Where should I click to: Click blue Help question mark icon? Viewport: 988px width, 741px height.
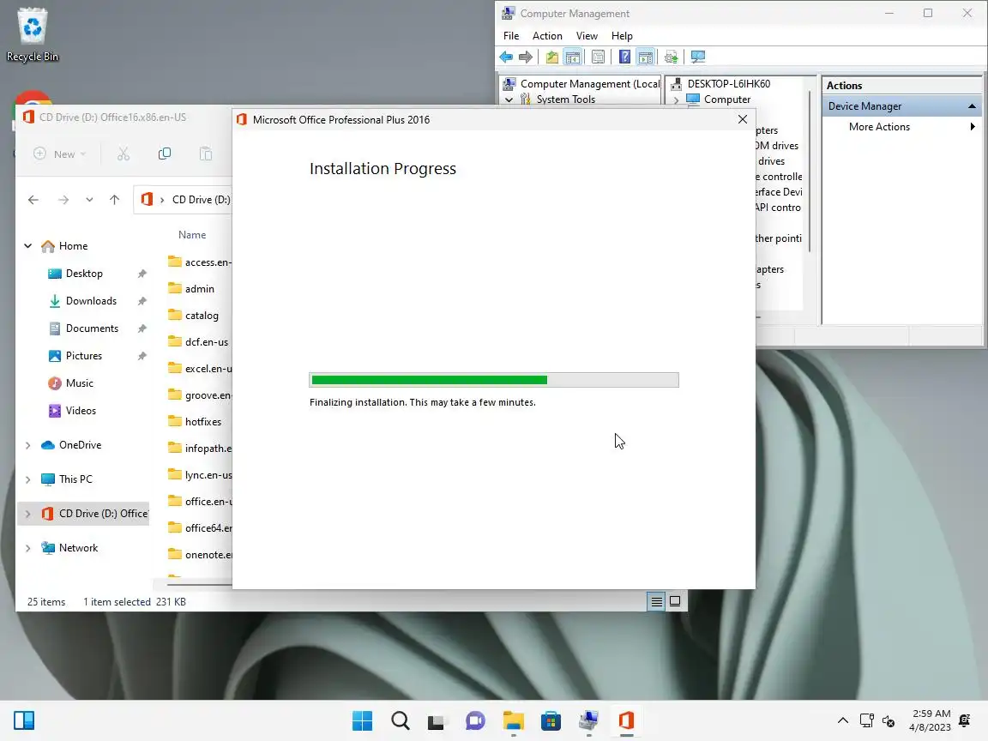tap(624, 57)
